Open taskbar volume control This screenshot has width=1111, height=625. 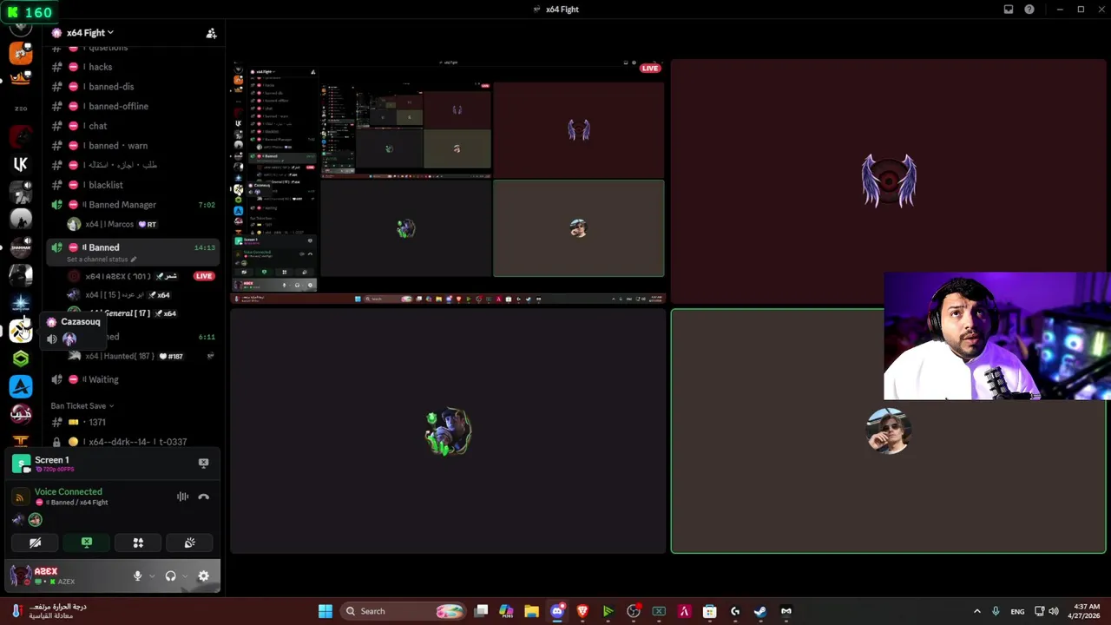pyautogui.click(x=1054, y=611)
